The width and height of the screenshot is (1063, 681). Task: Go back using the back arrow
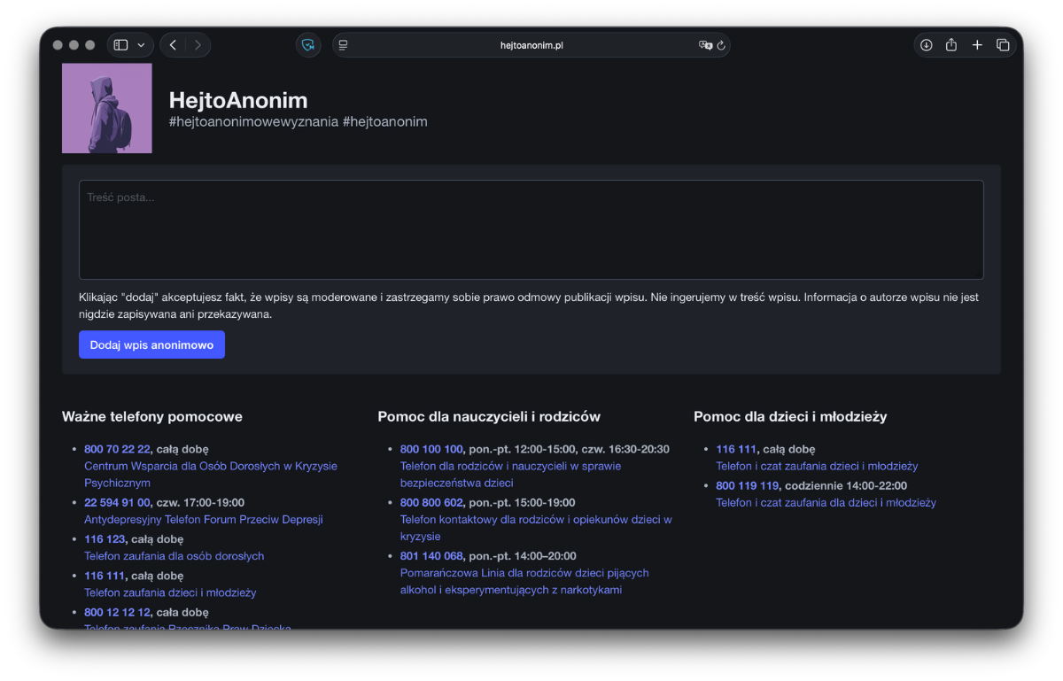point(173,45)
